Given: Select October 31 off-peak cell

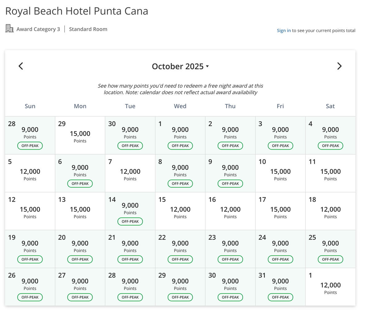Looking at the screenshot, I should point(280,287).
